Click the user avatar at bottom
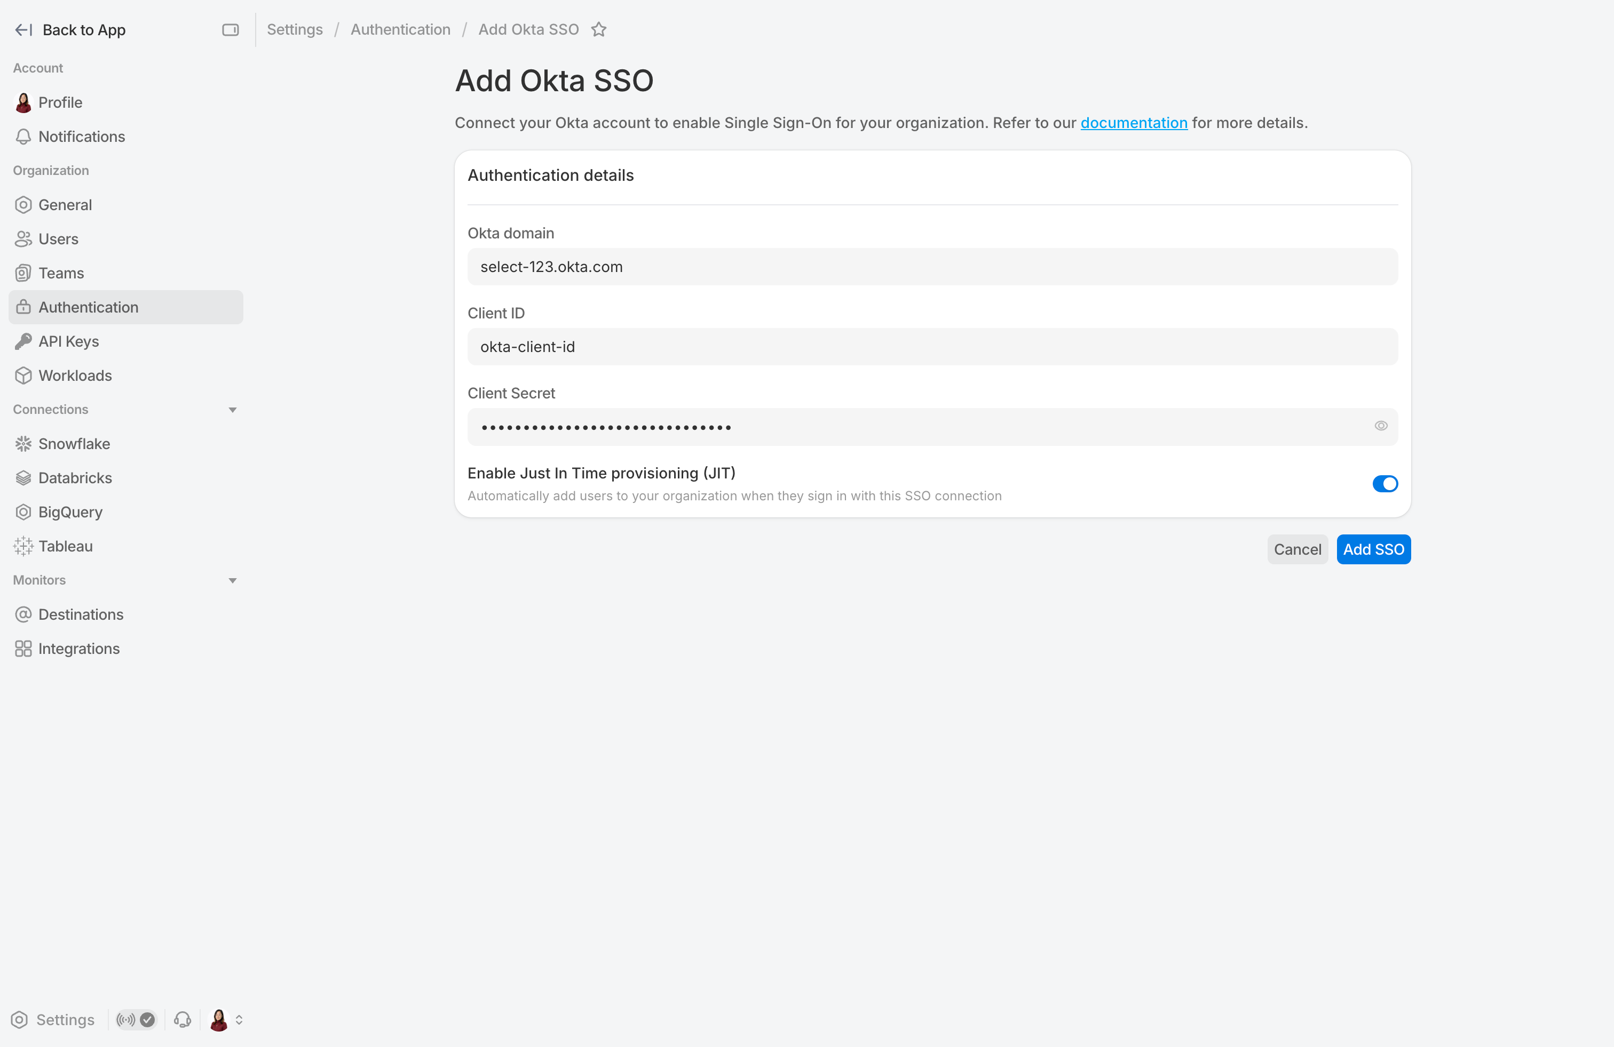 [x=218, y=1020]
